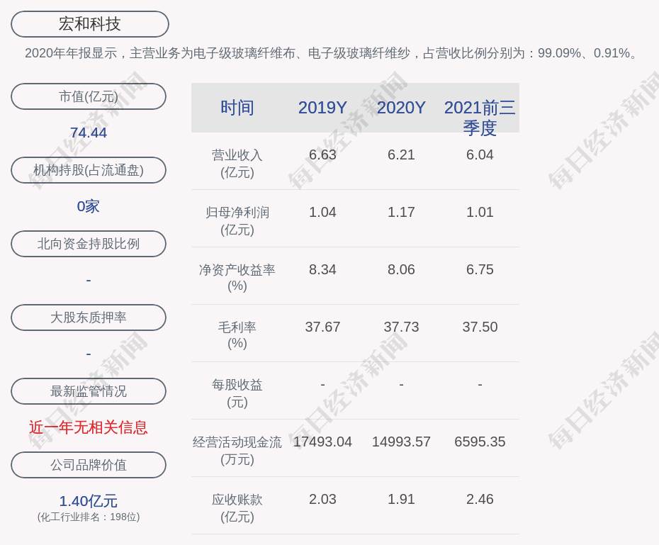This screenshot has width=659, height=545.
Task: Select the 1.40亿元 brand value text
Action: [89, 501]
